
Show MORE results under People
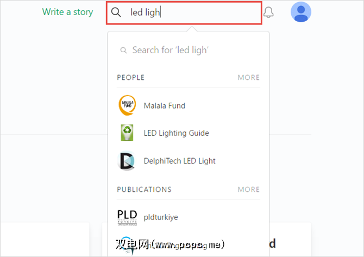(x=249, y=78)
